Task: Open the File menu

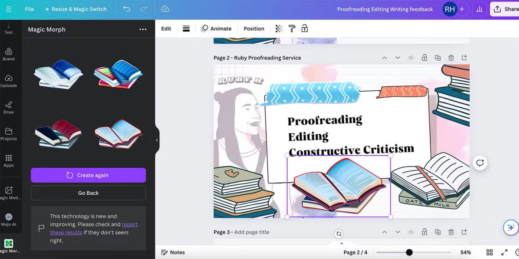Action: [29, 9]
